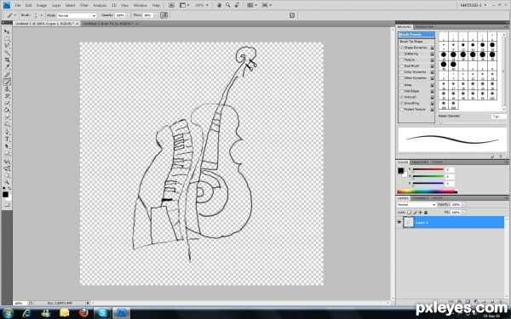Open the layer blend mode Normal dropdown

[x=416, y=205]
